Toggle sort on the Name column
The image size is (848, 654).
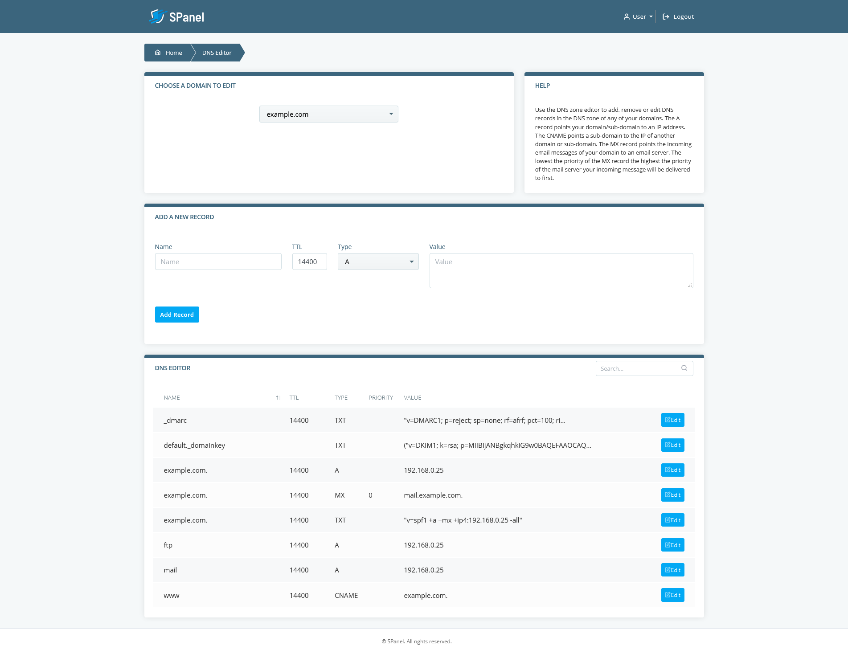pyautogui.click(x=278, y=398)
